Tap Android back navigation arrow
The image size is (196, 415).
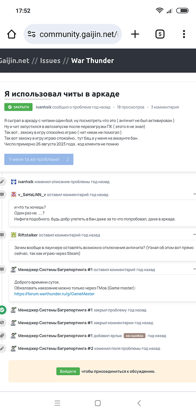[139, 403]
